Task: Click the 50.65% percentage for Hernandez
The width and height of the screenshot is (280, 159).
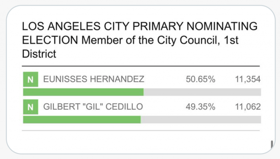Action: coord(200,79)
